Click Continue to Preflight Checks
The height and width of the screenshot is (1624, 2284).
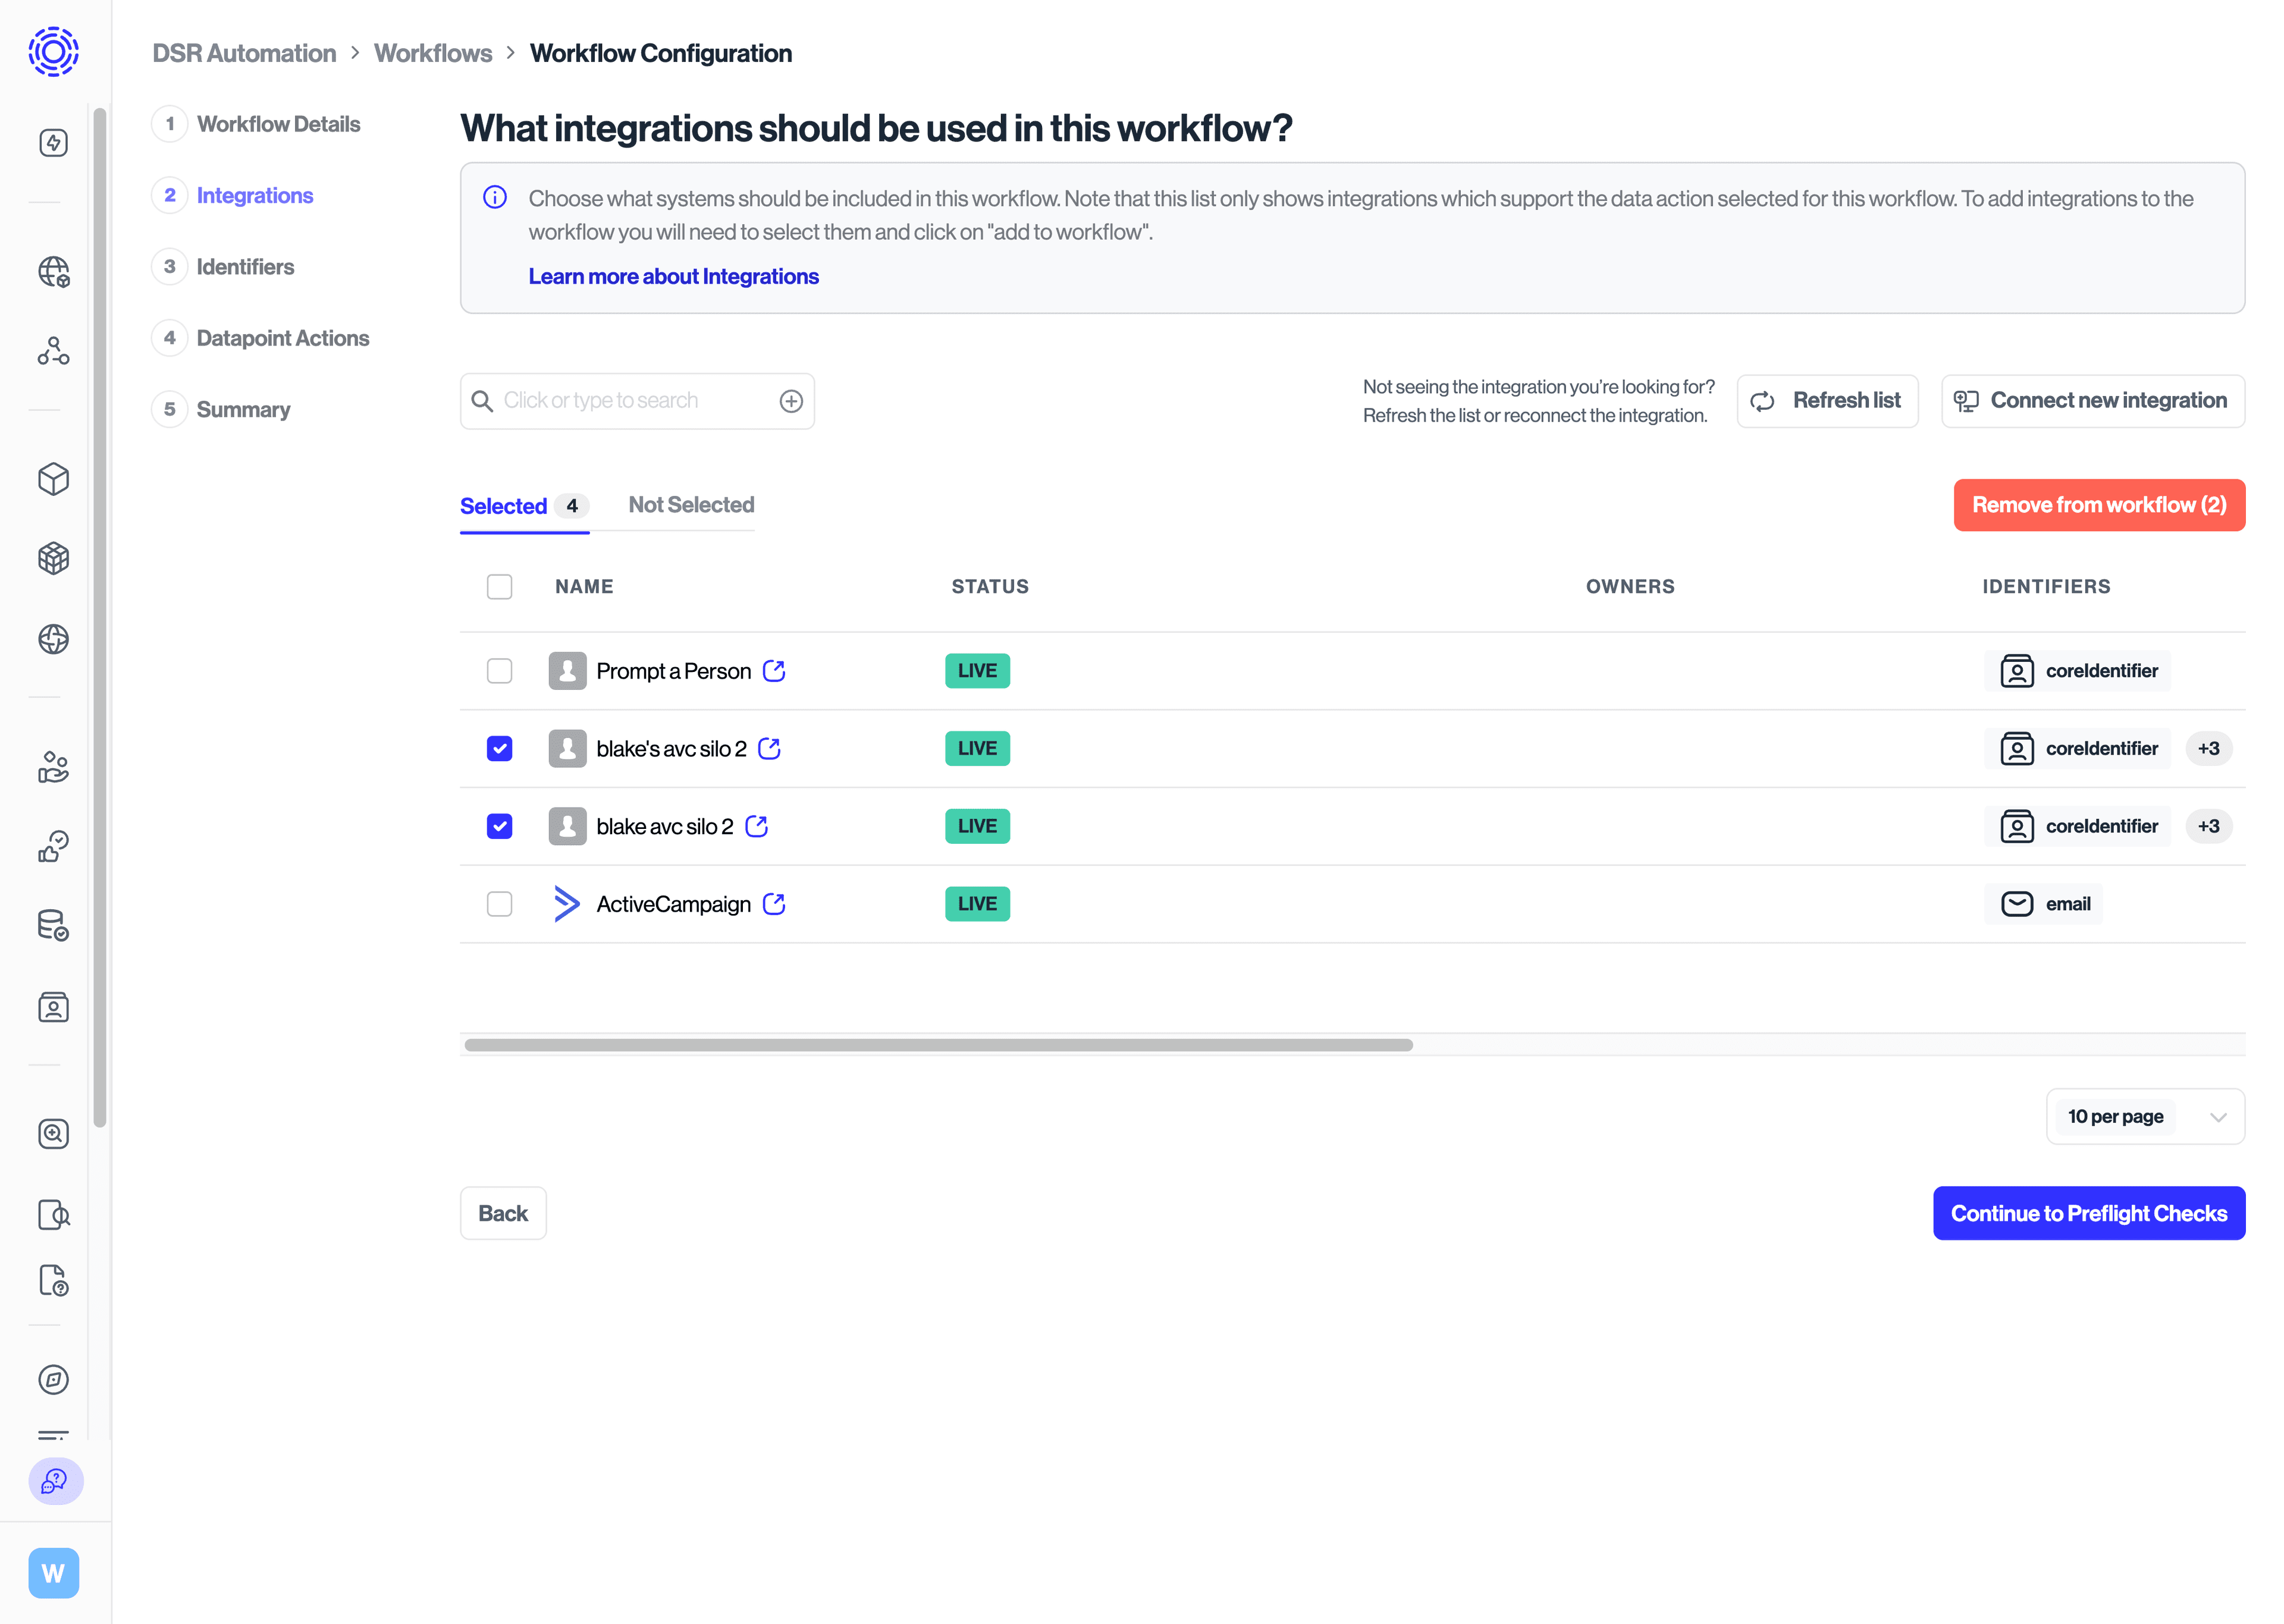[x=2088, y=1213]
